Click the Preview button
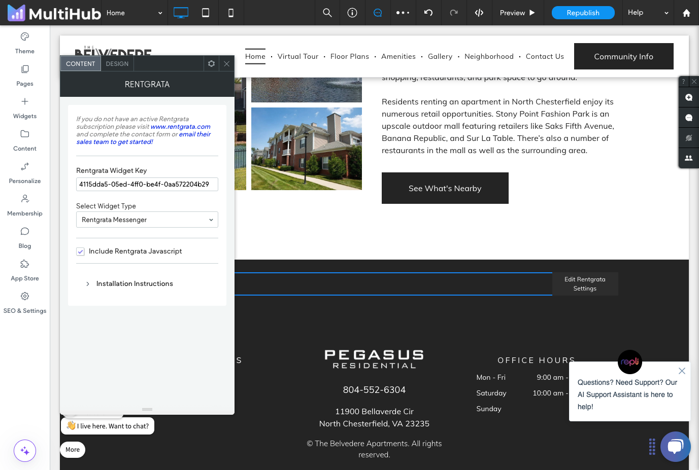This screenshot has height=470, width=699. click(x=518, y=13)
